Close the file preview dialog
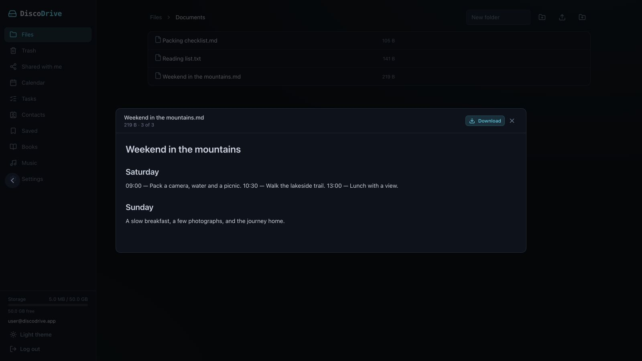 click(512, 121)
